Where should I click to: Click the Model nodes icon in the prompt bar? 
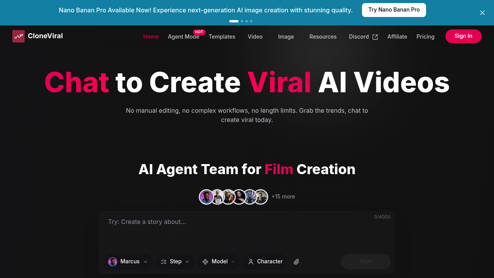pyautogui.click(x=205, y=262)
